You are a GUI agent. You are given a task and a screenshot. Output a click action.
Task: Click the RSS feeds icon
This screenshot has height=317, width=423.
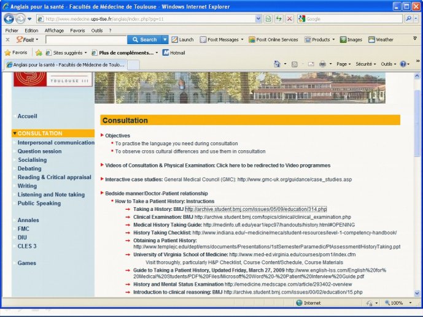pos(295,64)
